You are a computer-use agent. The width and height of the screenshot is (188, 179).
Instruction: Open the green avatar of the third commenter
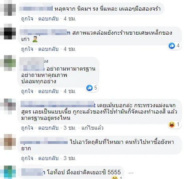[8, 63]
